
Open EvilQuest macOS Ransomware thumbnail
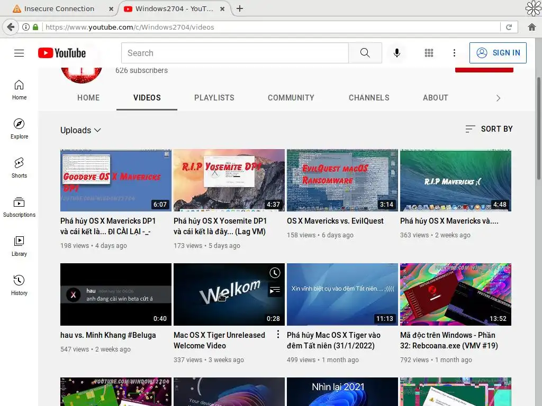342,180
